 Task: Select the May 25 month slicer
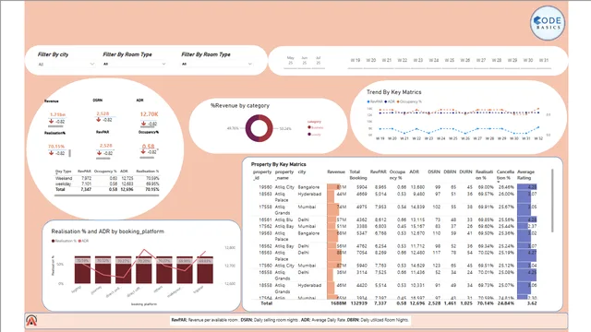pyautogui.click(x=290, y=61)
